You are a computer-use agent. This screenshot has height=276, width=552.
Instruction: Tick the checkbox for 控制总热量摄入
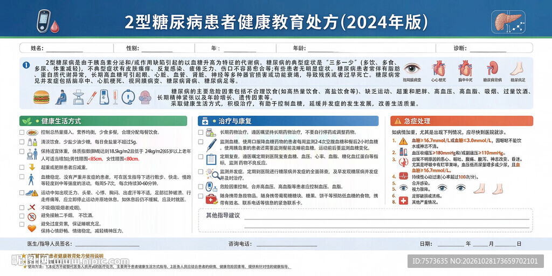click(x=22, y=133)
